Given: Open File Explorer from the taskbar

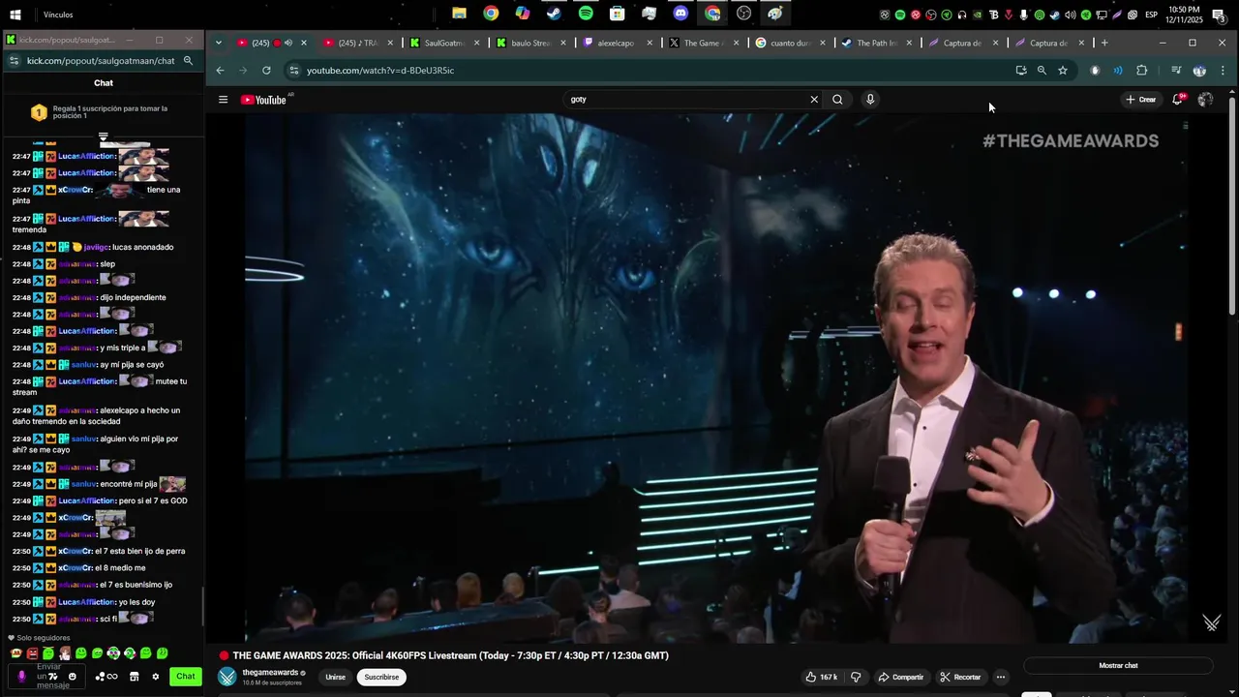Looking at the screenshot, I should (459, 14).
